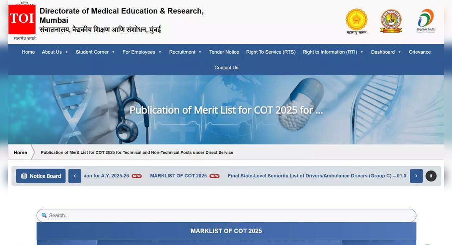This screenshot has height=245, width=452.
Task: Click the DMER institutional seal emblem
Action: coord(391,21)
